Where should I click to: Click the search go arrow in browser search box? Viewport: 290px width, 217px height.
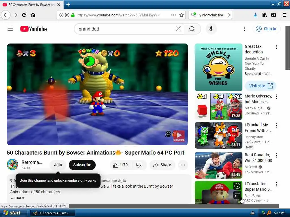point(228,15)
